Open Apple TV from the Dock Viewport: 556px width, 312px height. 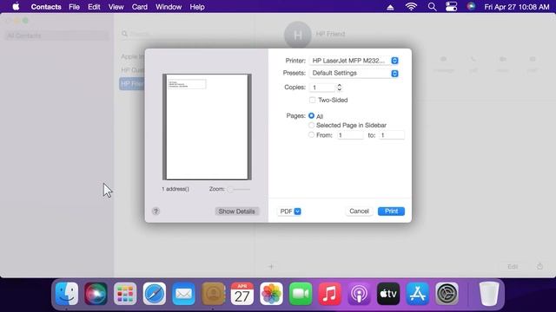coord(388,294)
